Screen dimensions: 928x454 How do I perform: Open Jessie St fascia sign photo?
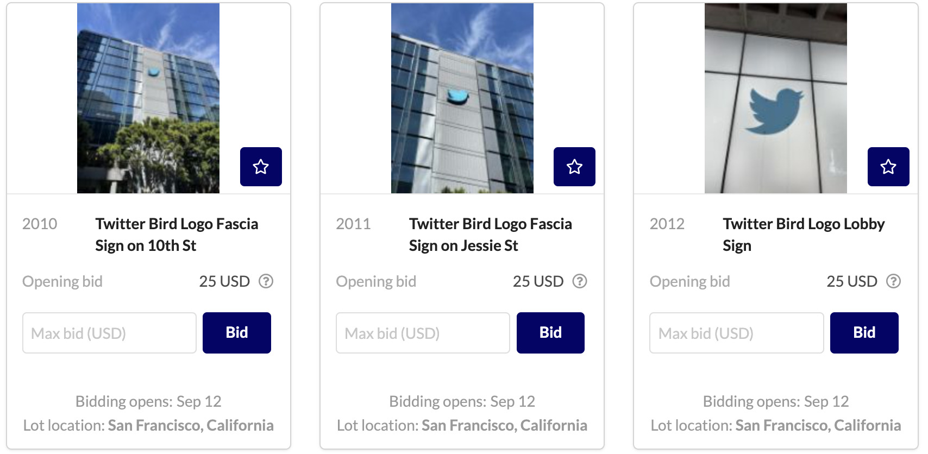coord(462,98)
